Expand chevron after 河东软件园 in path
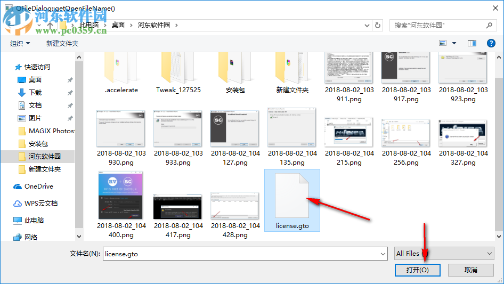Viewport: 504px width, 284px height. [x=176, y=25]
